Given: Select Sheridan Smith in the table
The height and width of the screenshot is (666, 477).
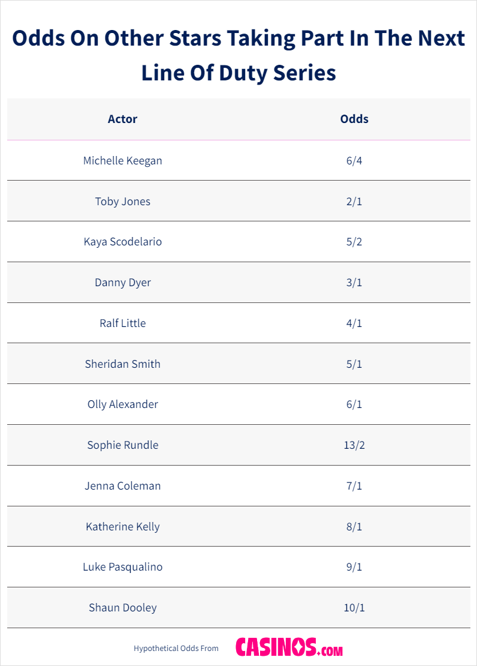Looking at the screenshot, I should 122,364.
